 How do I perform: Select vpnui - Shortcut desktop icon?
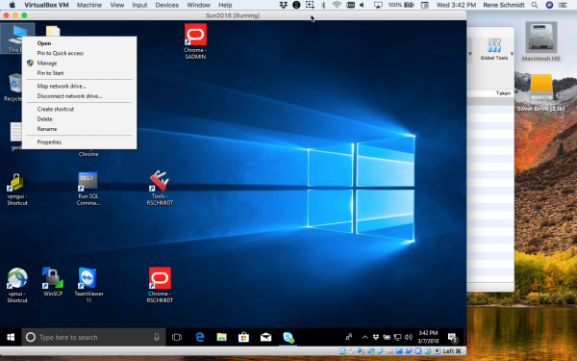17,286
